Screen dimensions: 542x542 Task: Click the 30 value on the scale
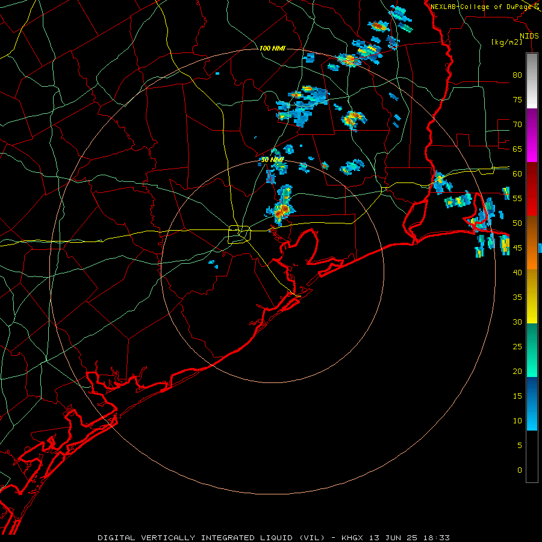pos(517,322)
